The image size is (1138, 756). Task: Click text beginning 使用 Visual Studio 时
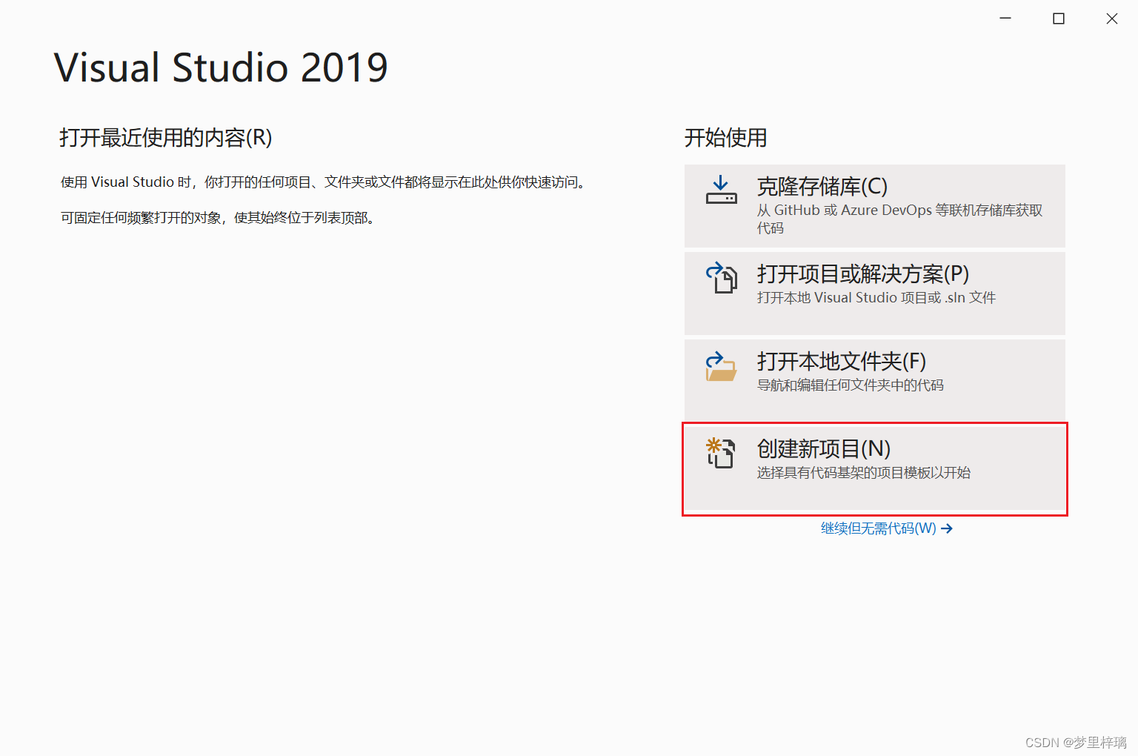point(324,182)
